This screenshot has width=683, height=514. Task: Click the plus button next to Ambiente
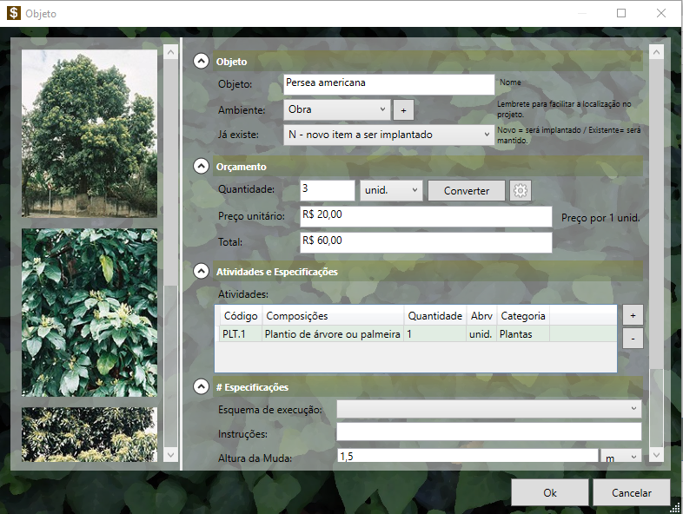pyautogui.click(x=403, y=110)
